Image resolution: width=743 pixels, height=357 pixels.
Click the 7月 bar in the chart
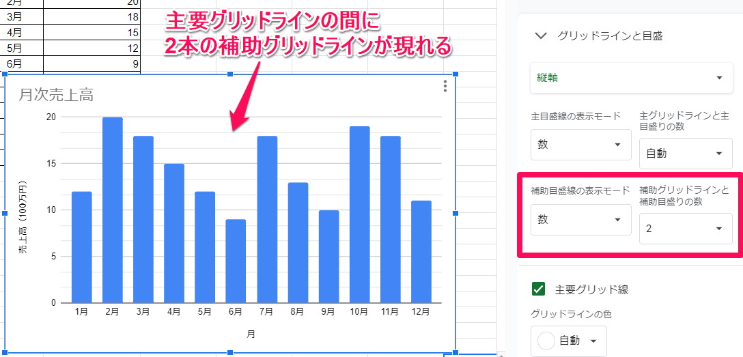click(x=267, y=219)
